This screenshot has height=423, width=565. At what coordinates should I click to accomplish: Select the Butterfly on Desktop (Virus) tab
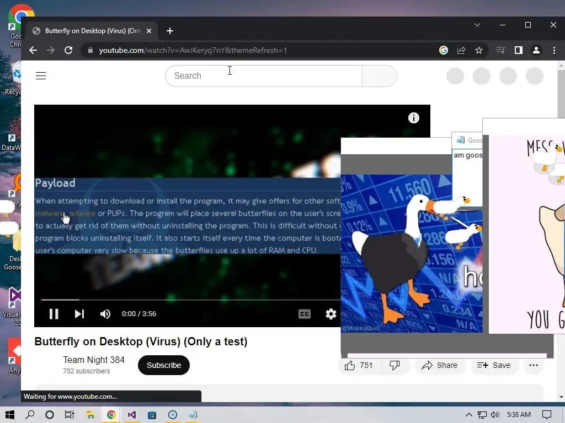[92, 31]
